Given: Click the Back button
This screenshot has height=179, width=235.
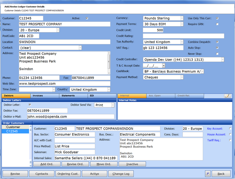Looking at the screenshot, I should pyautogui.click(x=221, y=174).
